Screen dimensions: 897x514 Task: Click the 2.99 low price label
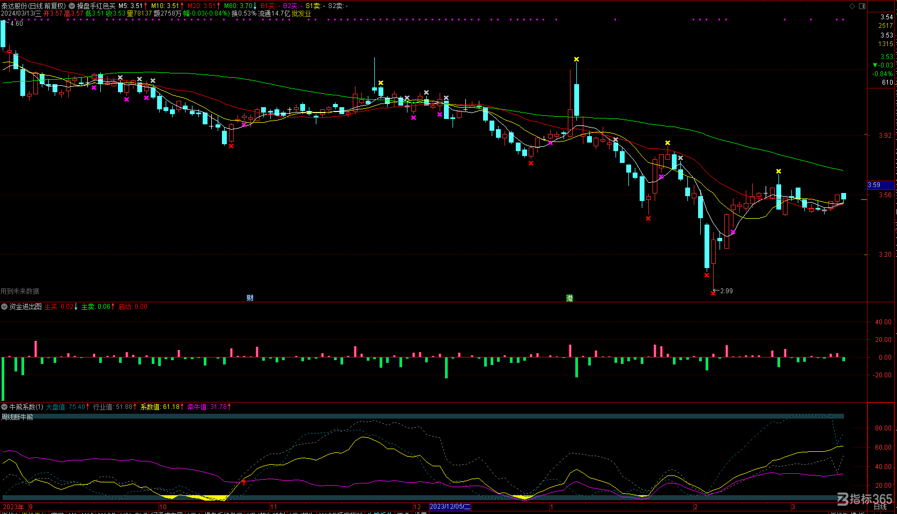[727, 291]
